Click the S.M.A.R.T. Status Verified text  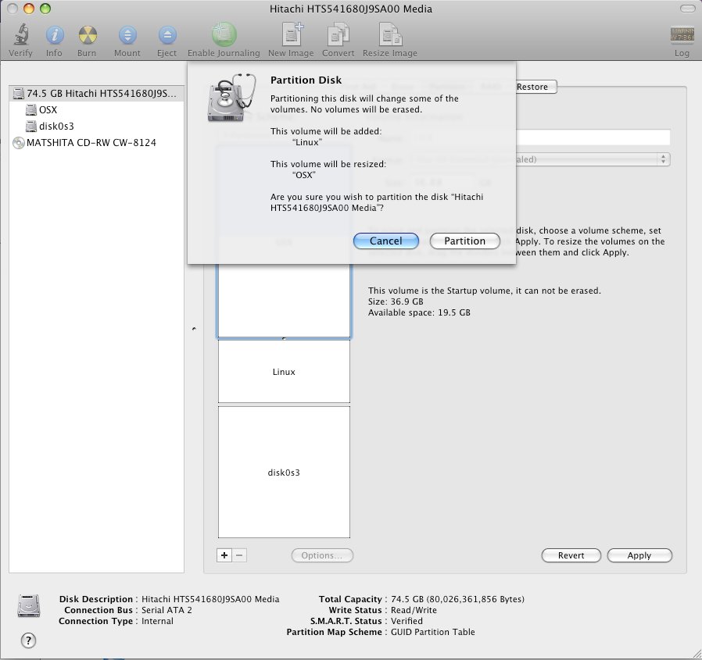(407, 621)
